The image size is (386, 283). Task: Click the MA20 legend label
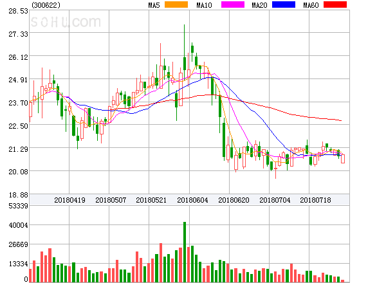259,5
